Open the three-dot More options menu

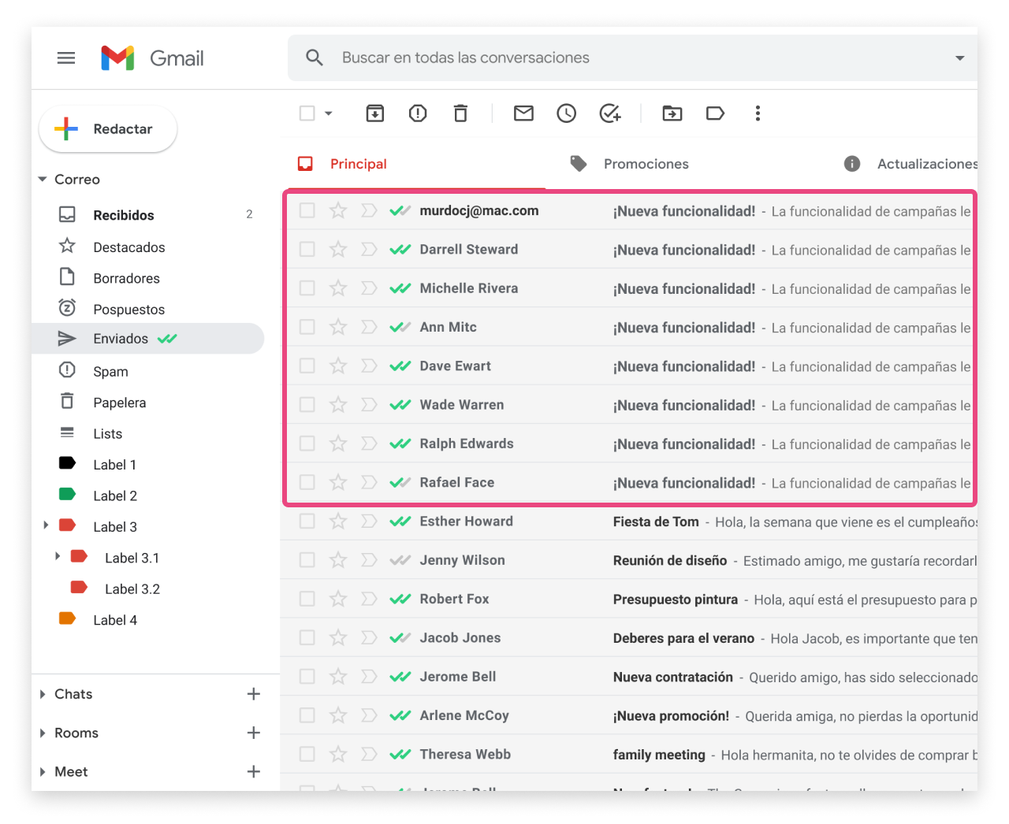pyautogui.click(x=758, y=113)
